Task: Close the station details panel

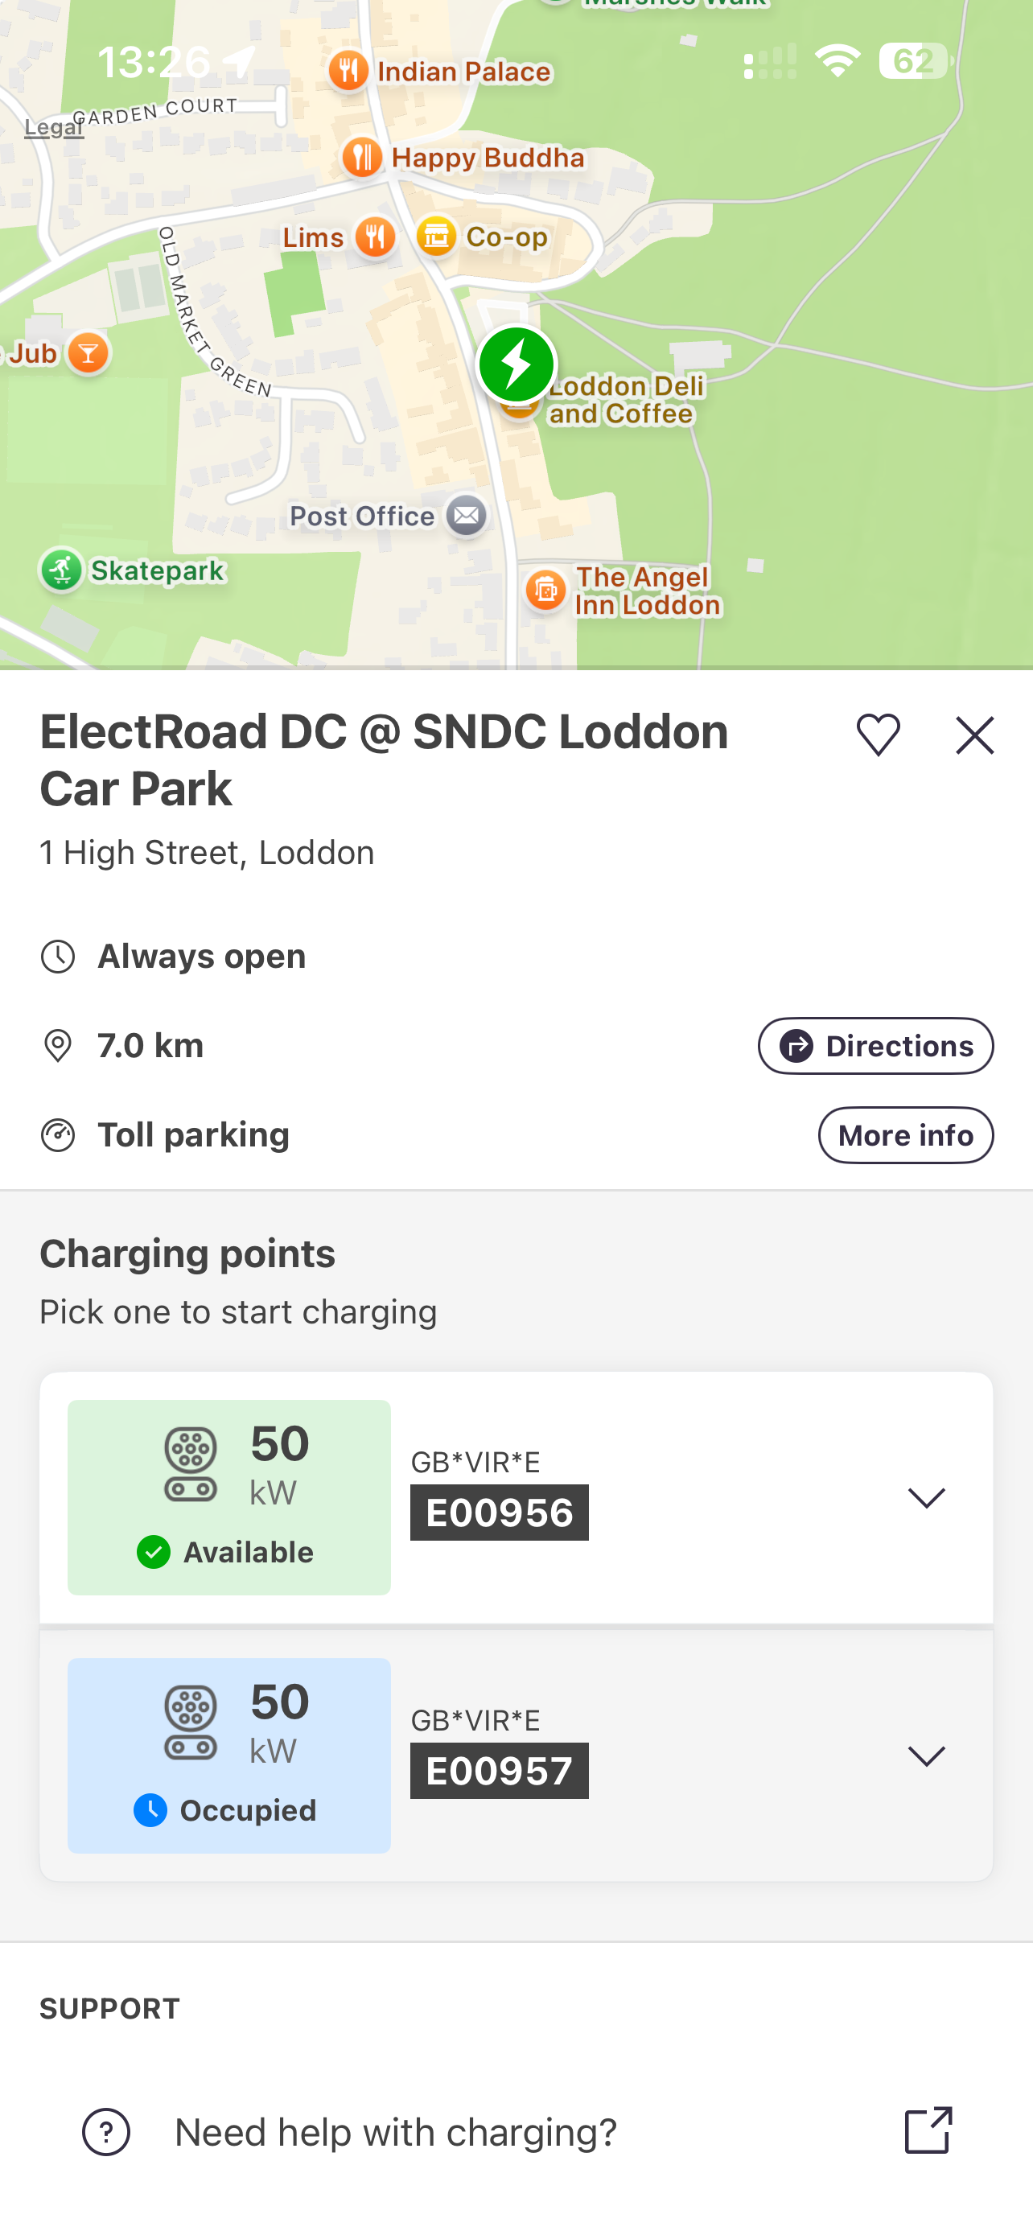Action: coord(974,735)
